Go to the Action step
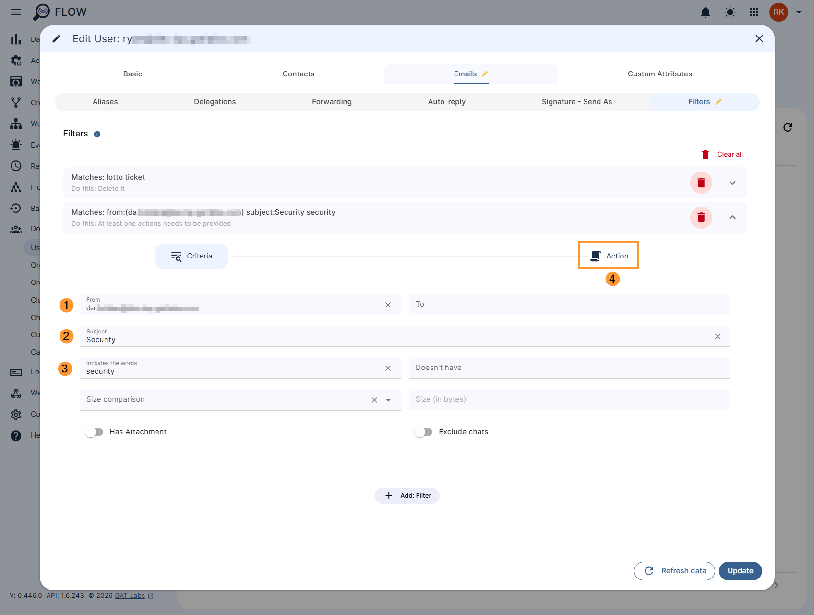Screen dimensions: 814x615 609,256
